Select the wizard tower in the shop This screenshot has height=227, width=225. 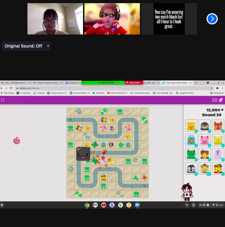click(205, 154)
